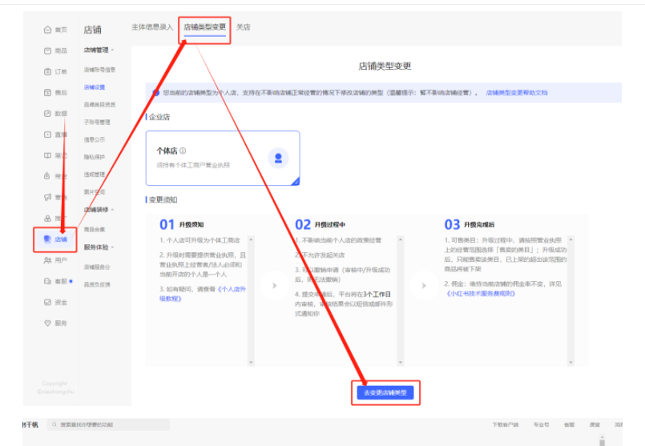
Task: Switch to 店铺类型变更 tab
Action: [x=204, y=26]
